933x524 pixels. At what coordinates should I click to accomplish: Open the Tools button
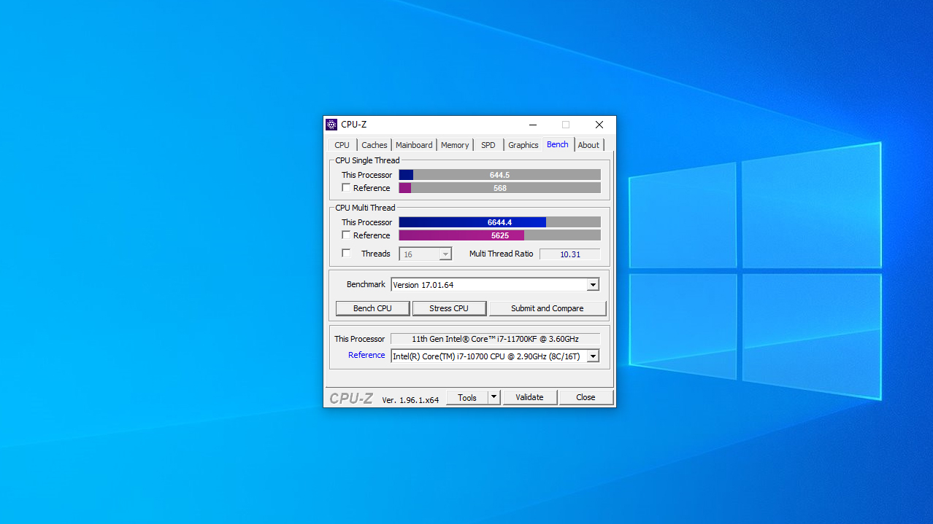[467, 397]
